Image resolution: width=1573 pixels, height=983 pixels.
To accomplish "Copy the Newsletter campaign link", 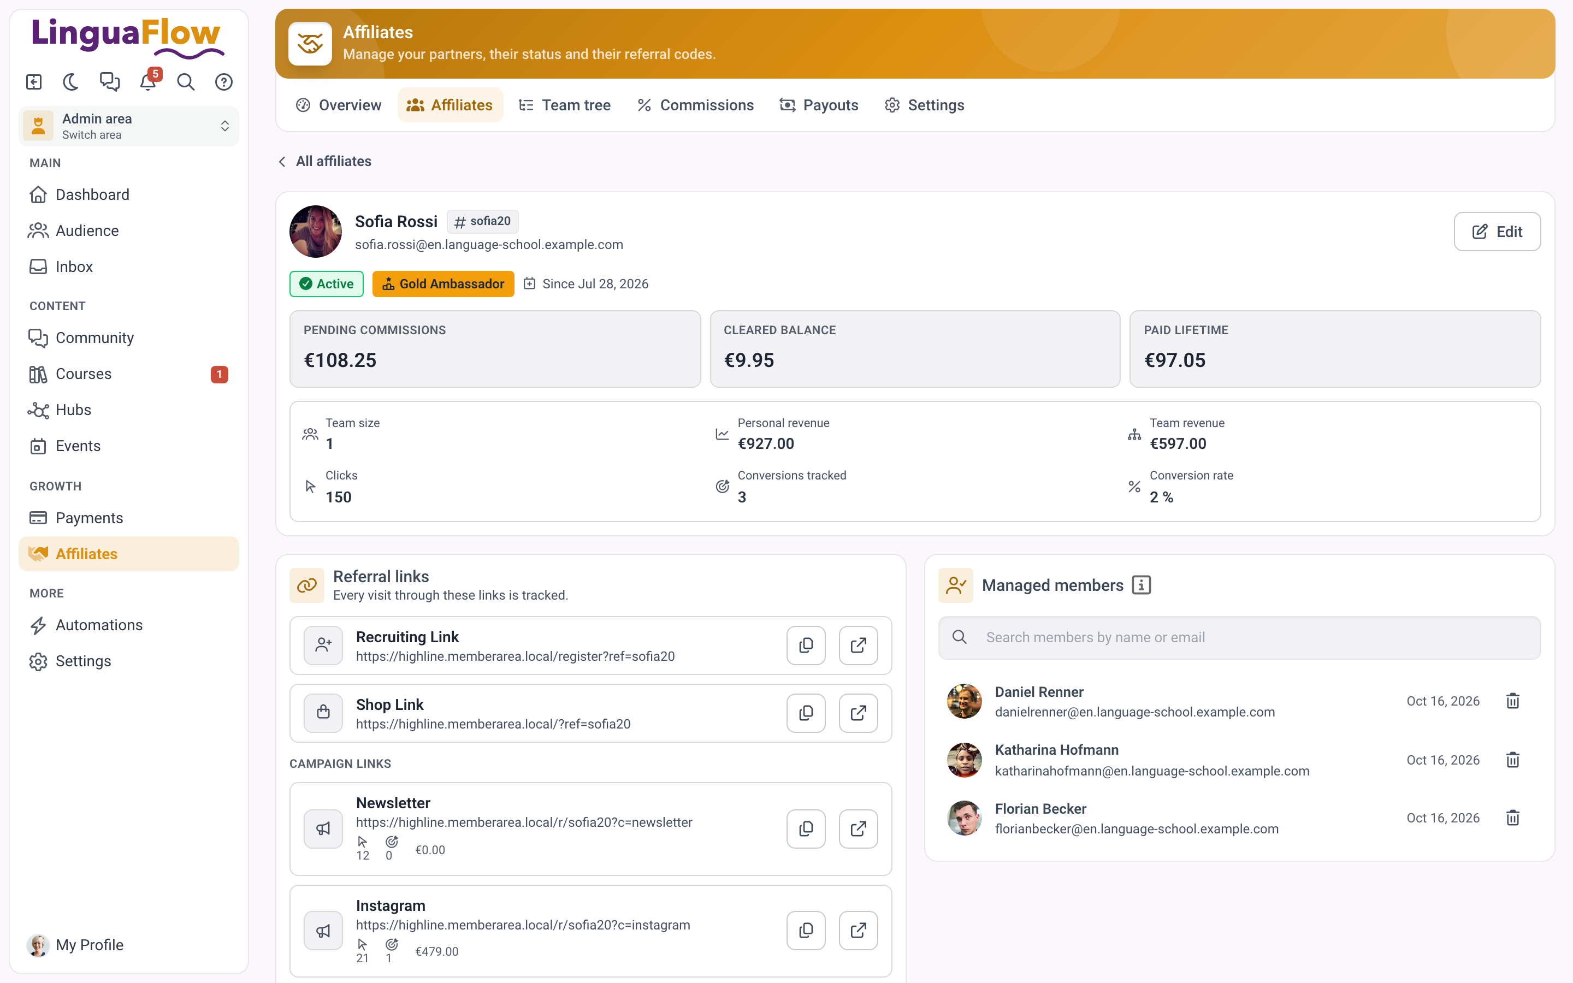I will click(806, 829).
